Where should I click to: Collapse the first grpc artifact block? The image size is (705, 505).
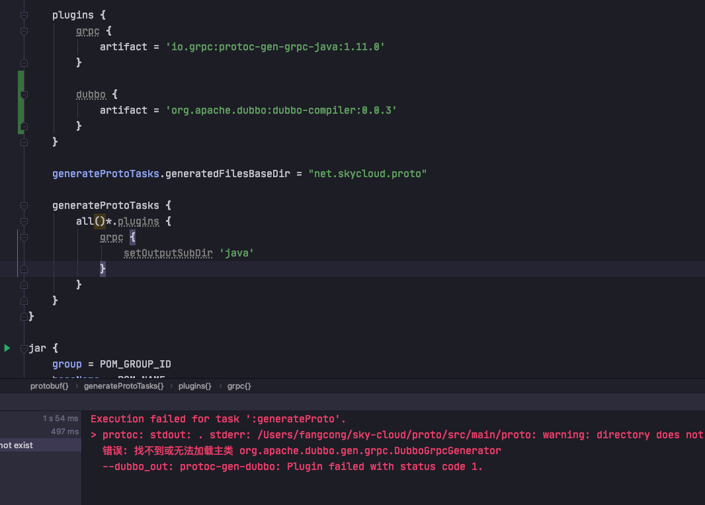coord(24,31)
